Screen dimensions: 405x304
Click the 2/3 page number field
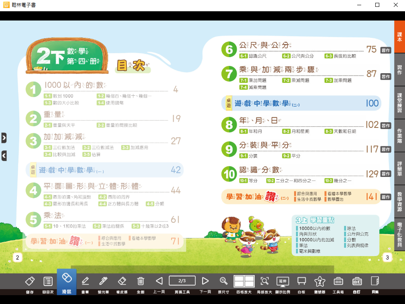click(x=182, y=281)
